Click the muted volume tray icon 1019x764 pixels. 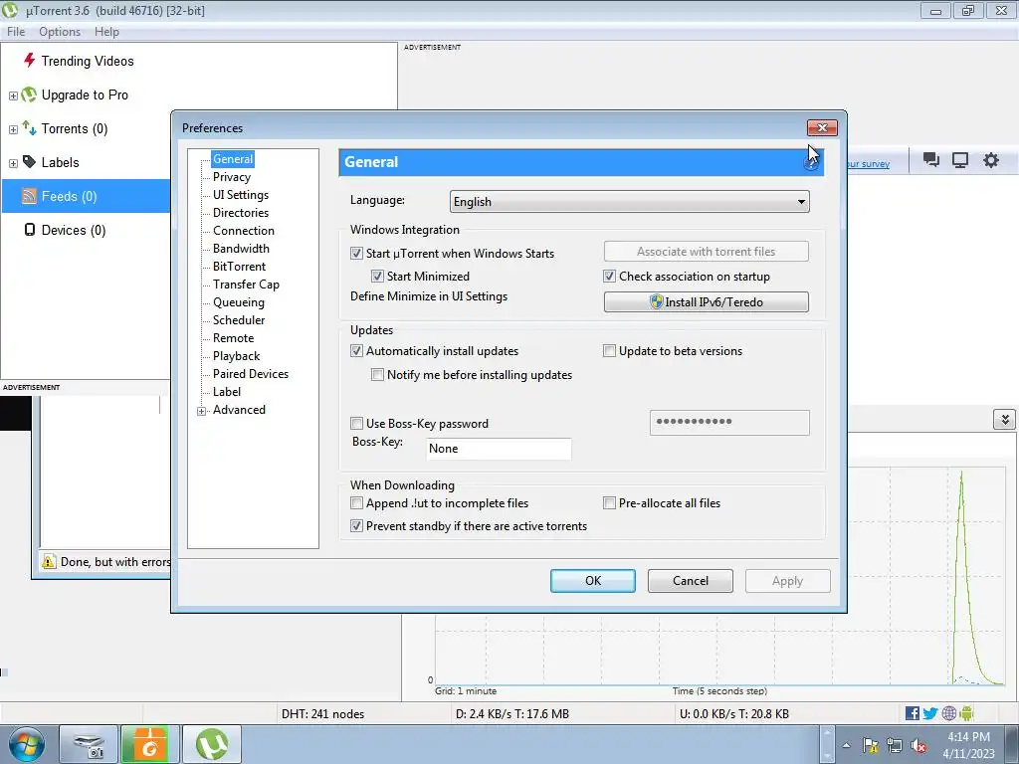pyautogui.click(x=918, y=745)
